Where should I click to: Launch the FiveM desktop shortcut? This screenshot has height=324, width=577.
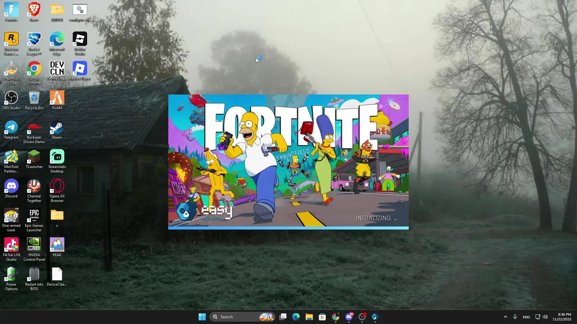tap(57, 100)
